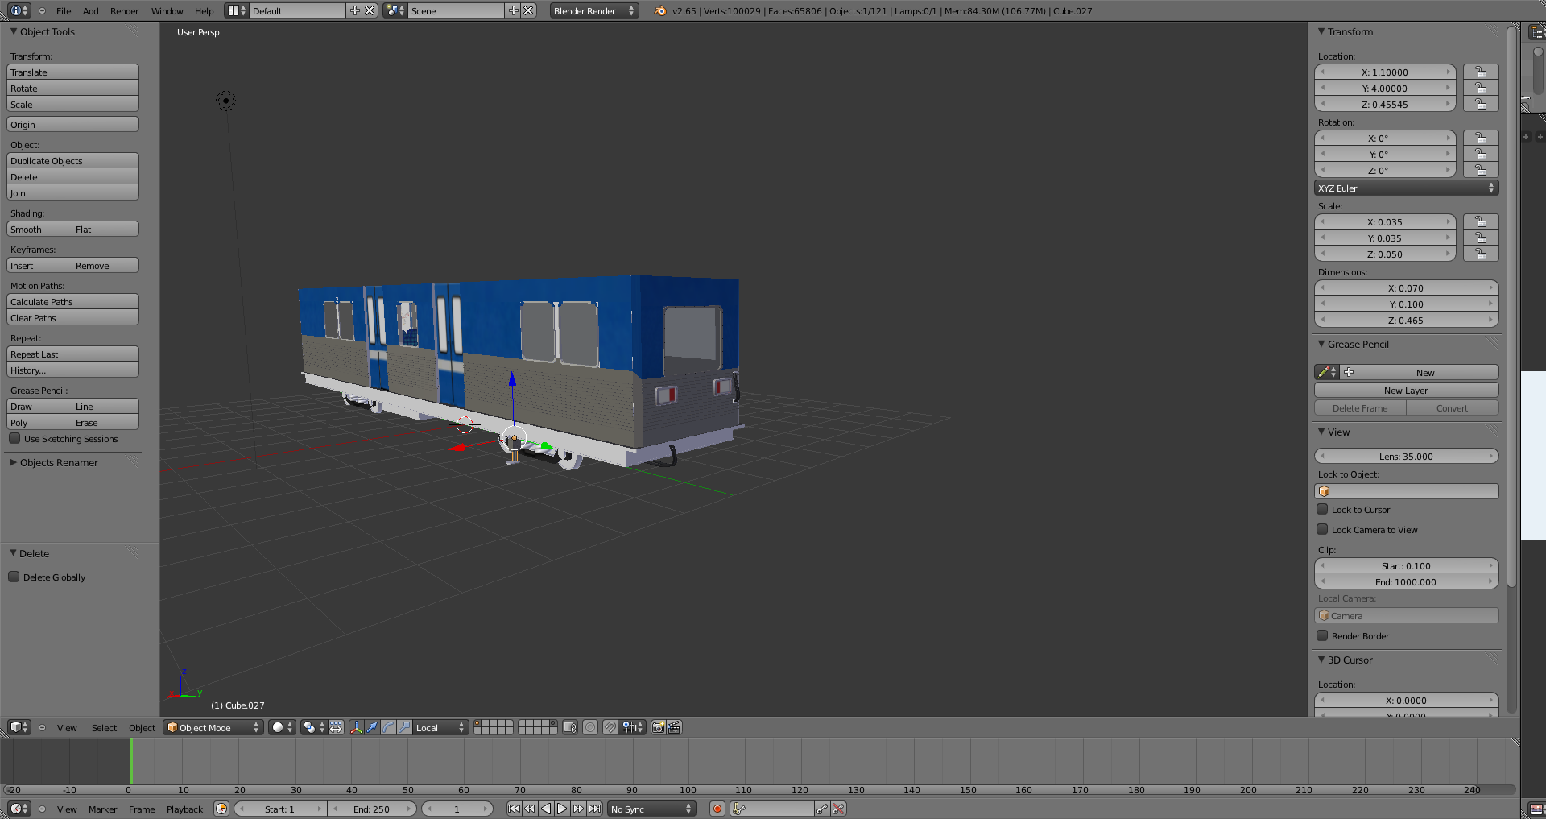
Task: Click the End 250 frame field
Action: pos(371,809)
